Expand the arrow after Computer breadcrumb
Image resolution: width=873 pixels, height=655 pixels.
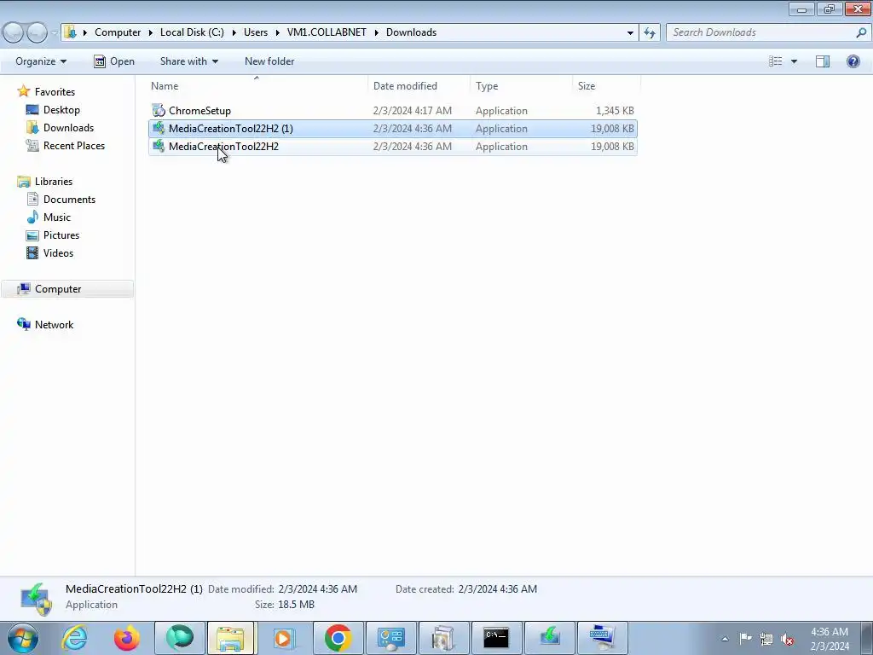tap(150, 32)
